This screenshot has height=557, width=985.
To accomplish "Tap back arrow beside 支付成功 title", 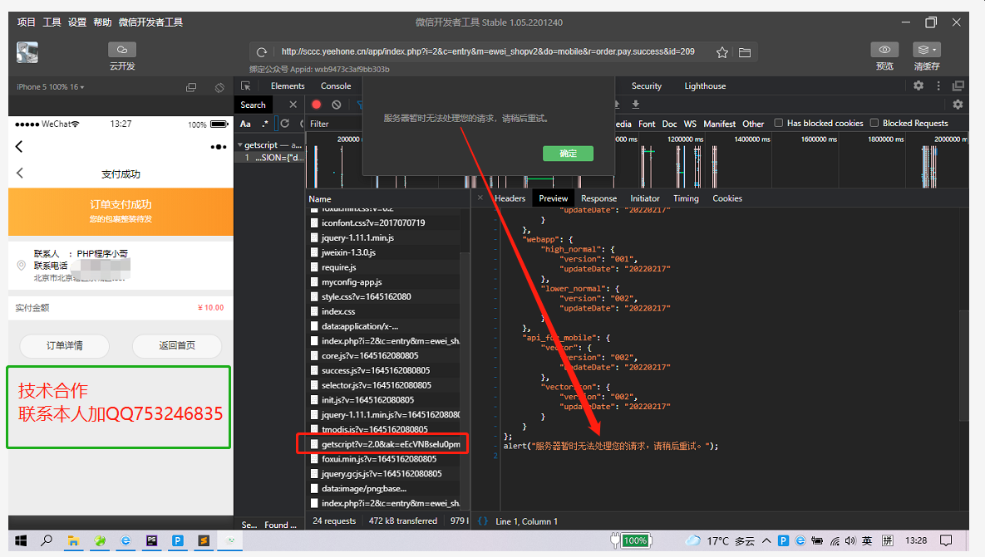I will [20, 173].
